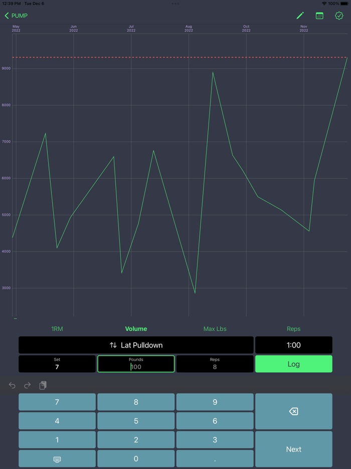Tap the 4000 y-axis label
The height and width of the screenshot is (469, 351).
click(6, 252)
